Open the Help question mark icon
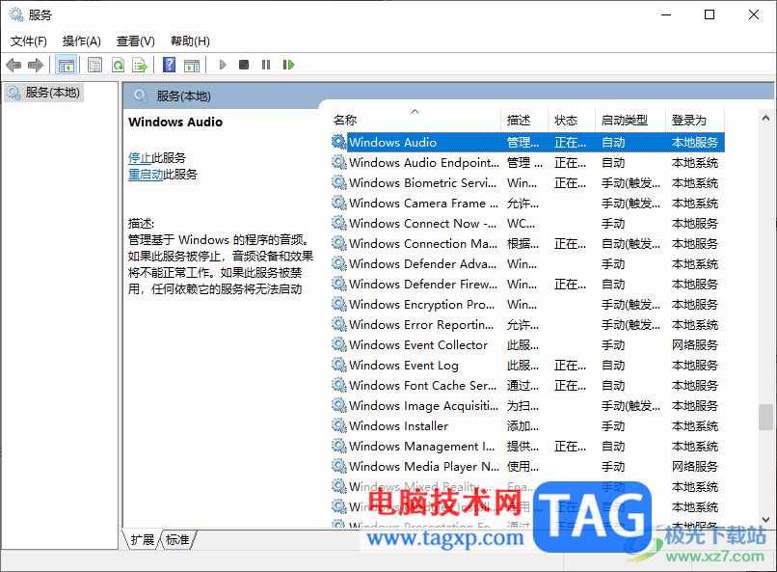This screenshot has height=572, width=777. click(x=169, y=65)
